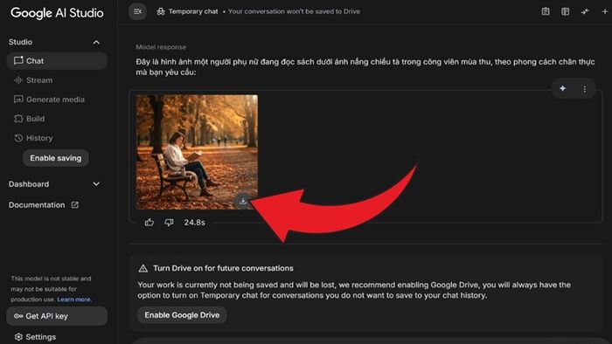Image resolution: width=612 pixels, height=344 pixels.
Task: Open the three-dot options menu of the response
Action: coord(584,89)
